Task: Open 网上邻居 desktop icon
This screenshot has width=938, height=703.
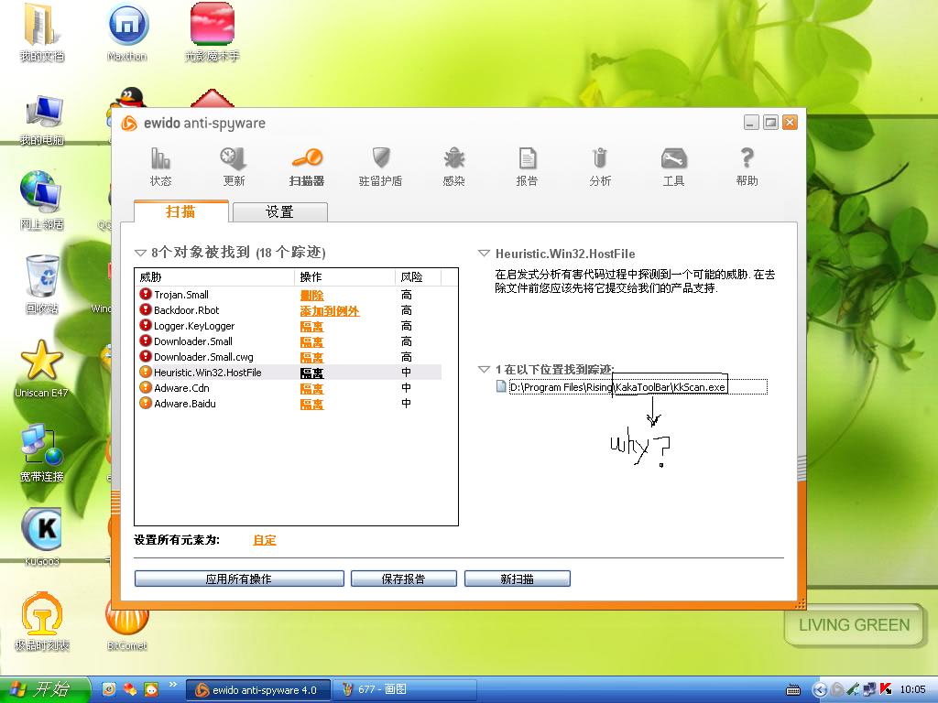Action: point(41,200)
